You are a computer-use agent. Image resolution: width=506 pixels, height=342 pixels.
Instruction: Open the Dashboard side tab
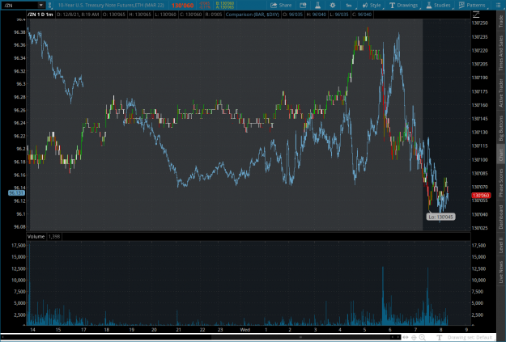tap(500, 217)
